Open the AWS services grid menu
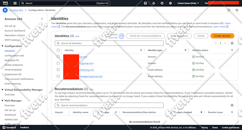Viewport: 242px width, 130px height. [x=15, y=3]
